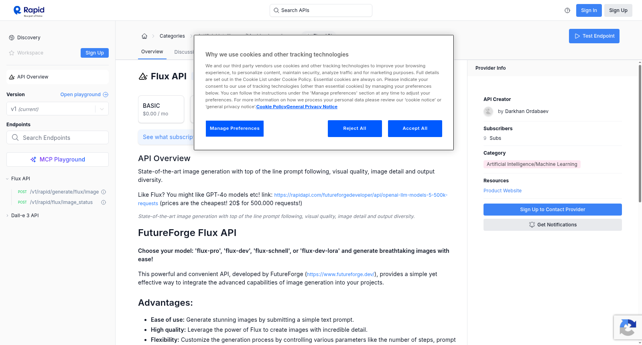The image size is (642, 345).
Task: Expand the Dall-e 3 API group
Action: (22, 216)
